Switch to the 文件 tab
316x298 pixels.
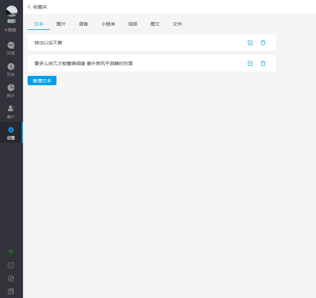click(x=177, y=24)
